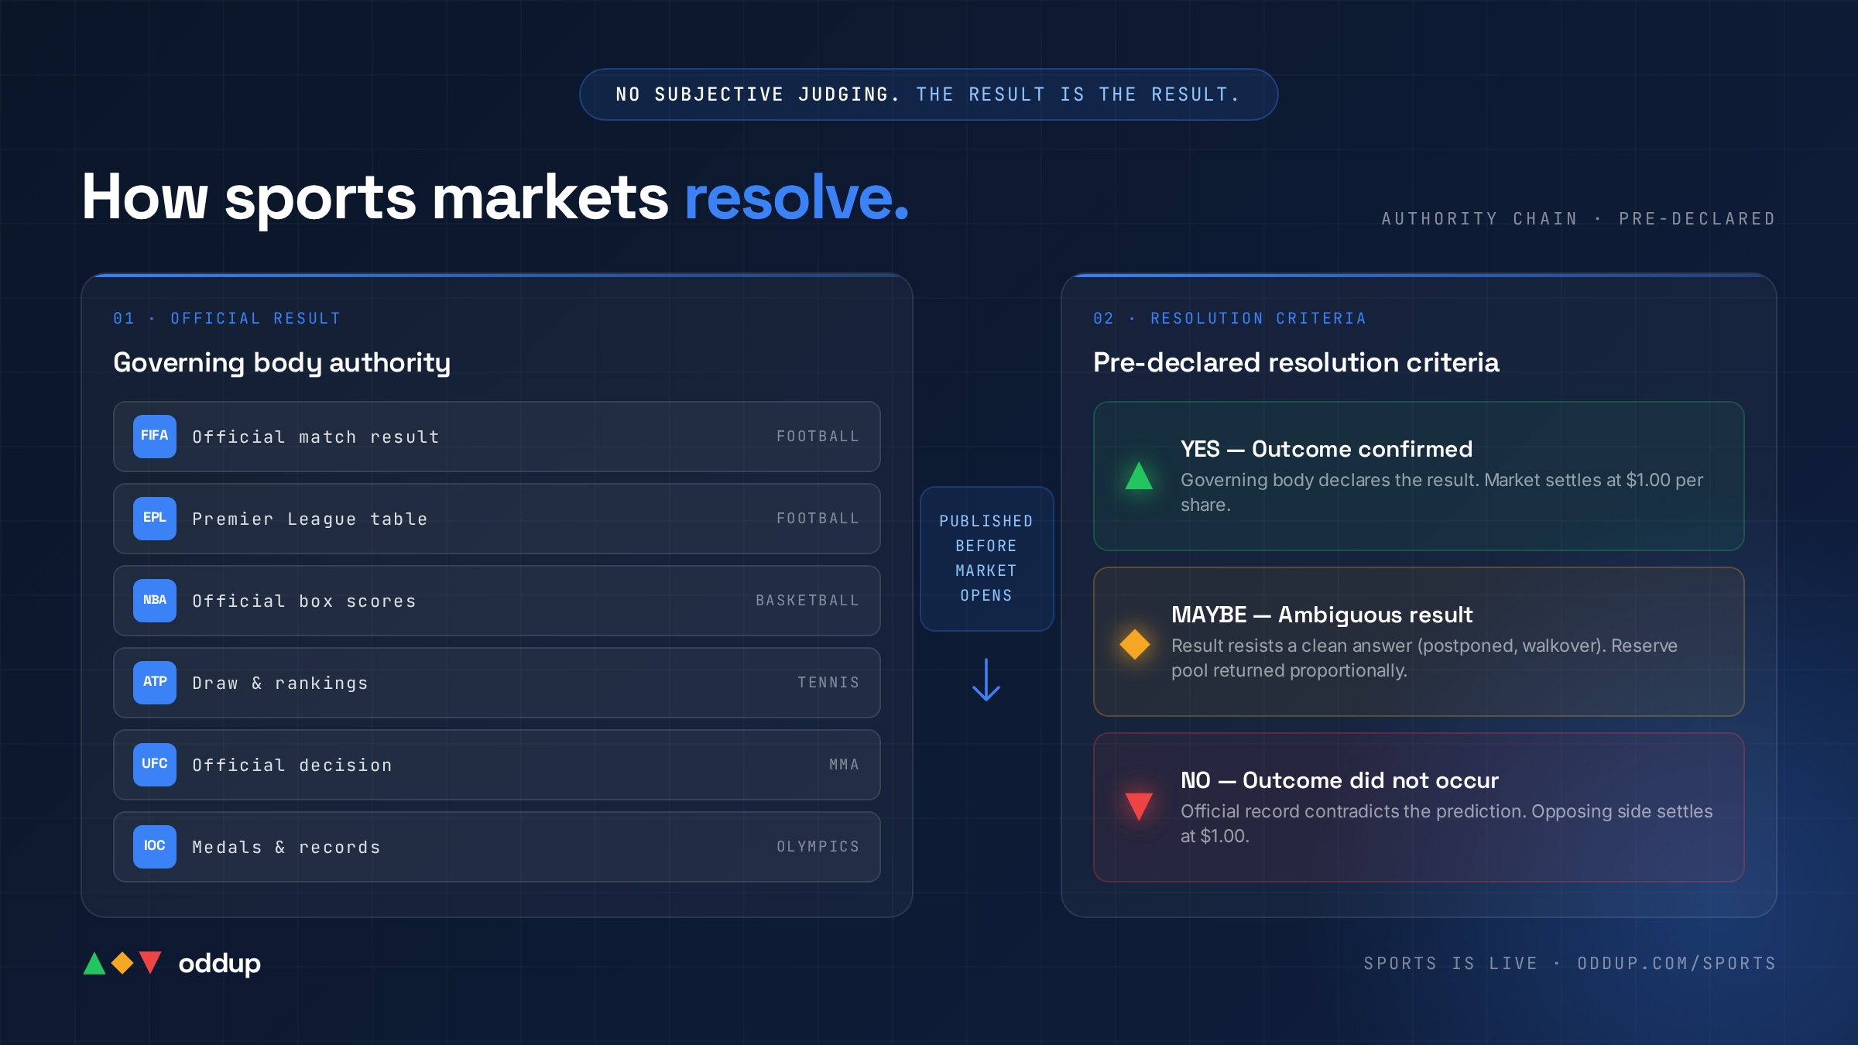Click 'Result resists a clean answer' description
This screenshot has width=1858, height=1045.
coord(1424,658)
